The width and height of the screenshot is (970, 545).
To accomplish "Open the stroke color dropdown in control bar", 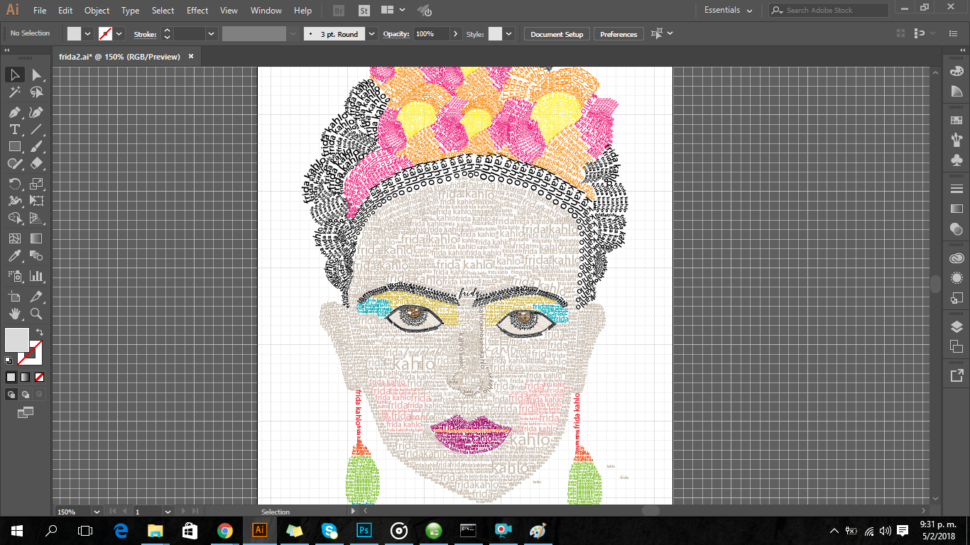I will (119, 33).
